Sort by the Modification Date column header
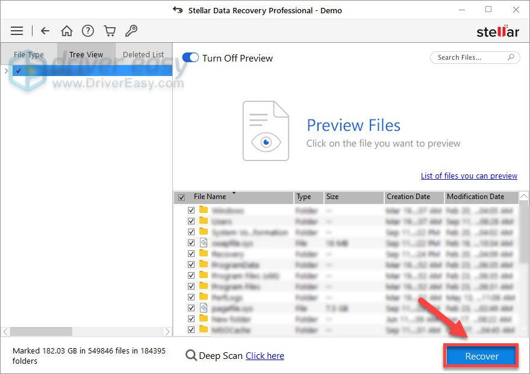This screenshot has width=530, height=374. 481,197
